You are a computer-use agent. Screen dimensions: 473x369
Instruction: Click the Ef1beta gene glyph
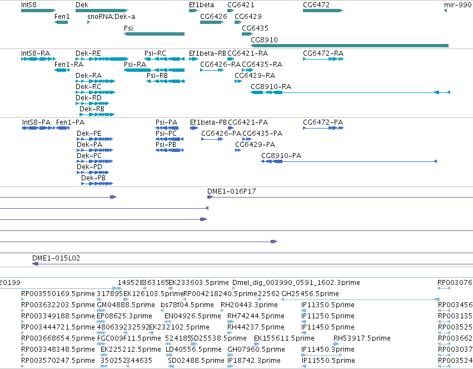(x=193, y=11)
